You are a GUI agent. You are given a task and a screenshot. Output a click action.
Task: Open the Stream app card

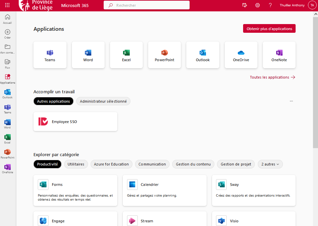[165, 219]
